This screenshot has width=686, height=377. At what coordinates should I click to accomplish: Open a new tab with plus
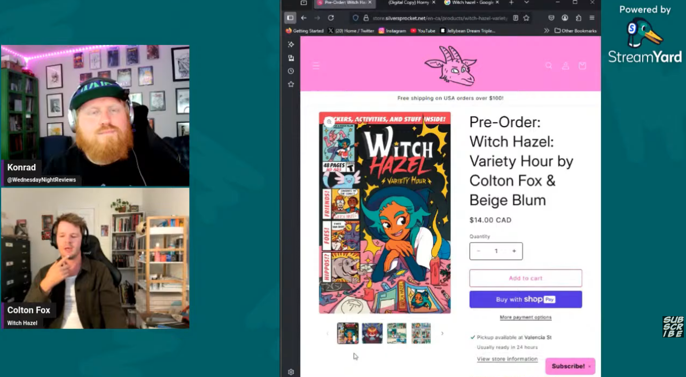tap(511, 3)
